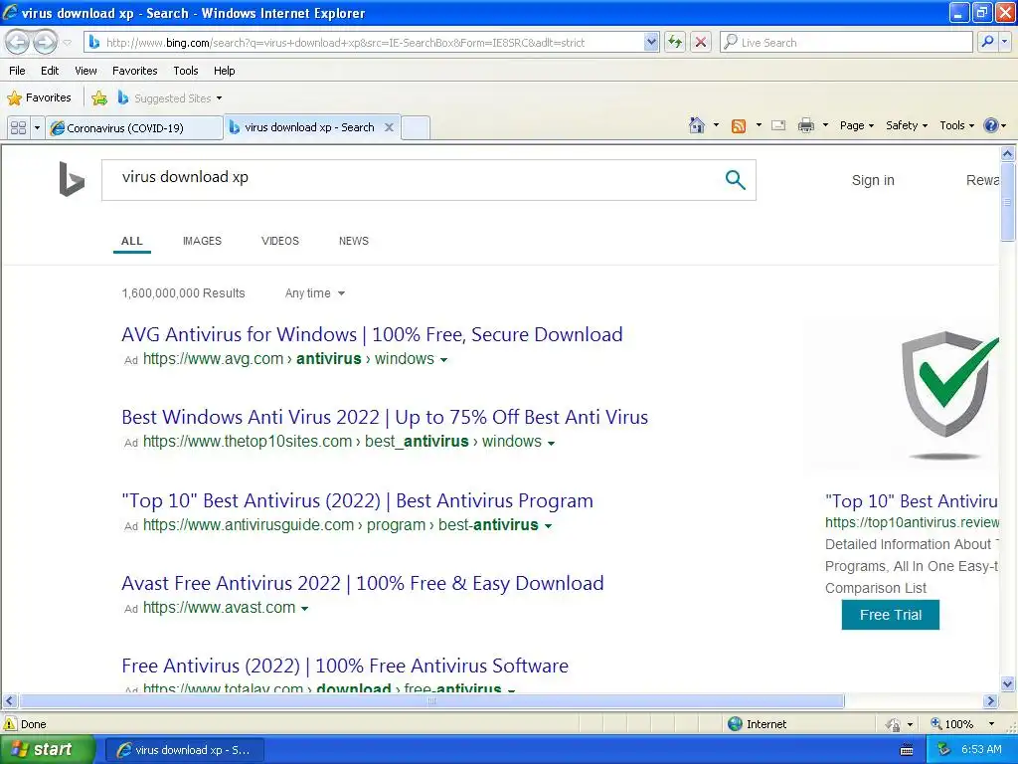Open the Edit menu
1018x764 pixels.
pos(50,71)
